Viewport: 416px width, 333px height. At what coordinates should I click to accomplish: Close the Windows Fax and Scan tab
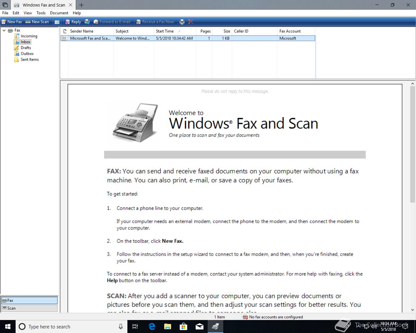[x=71, y=5]
